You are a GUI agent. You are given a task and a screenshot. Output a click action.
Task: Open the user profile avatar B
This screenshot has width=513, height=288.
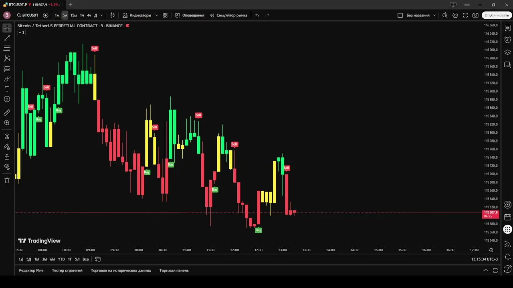(x=7, y=15)
